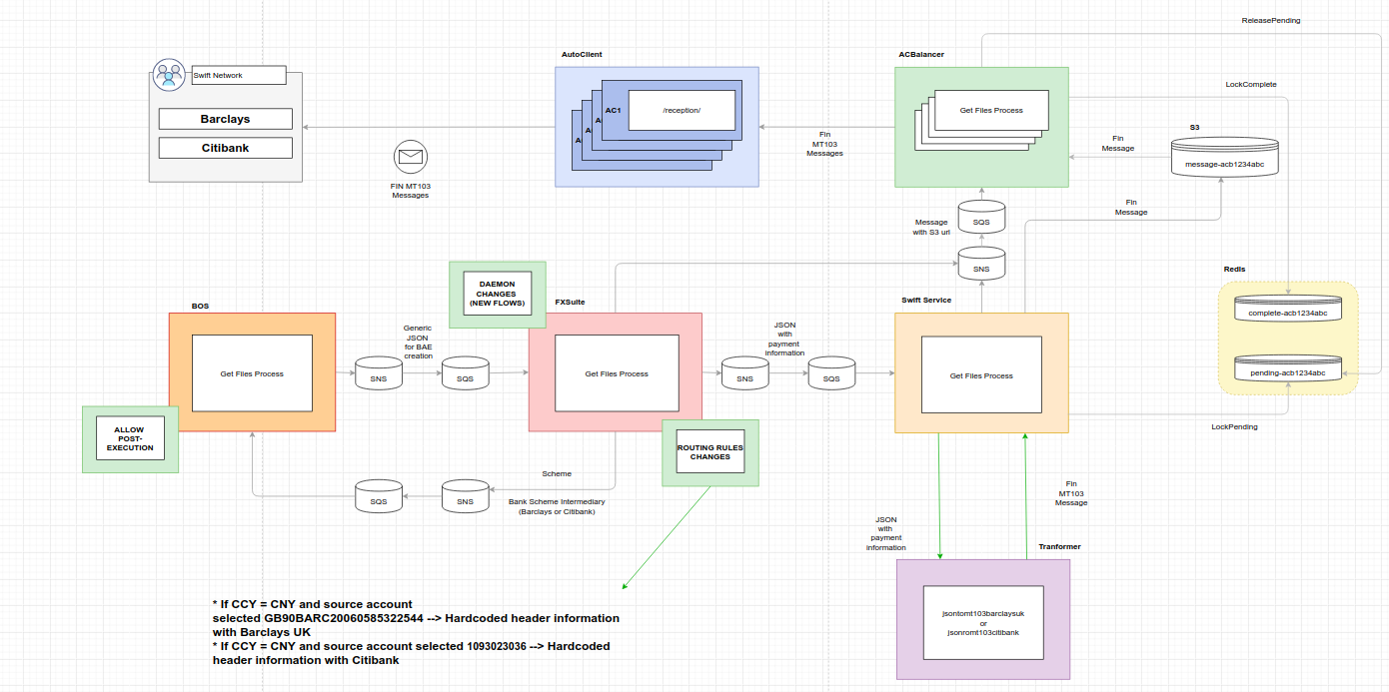This screenshot has height=692, width=1389.
Task: Select the FIN MT103 envelope icon
Action: (411, 157)
